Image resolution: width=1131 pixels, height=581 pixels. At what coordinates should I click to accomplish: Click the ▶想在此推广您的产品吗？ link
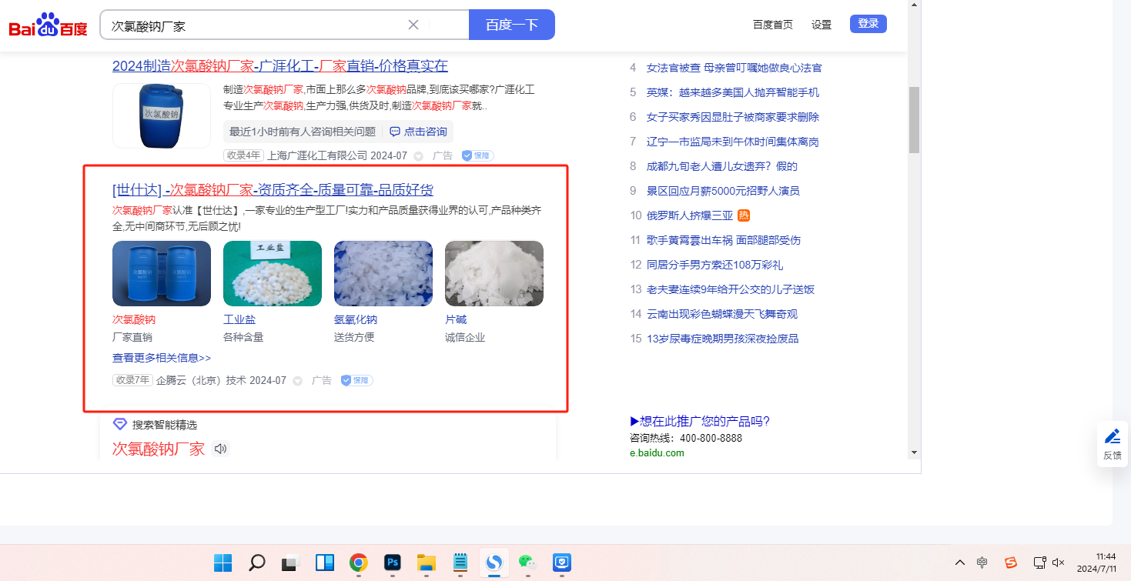click(x=700, y=421)
